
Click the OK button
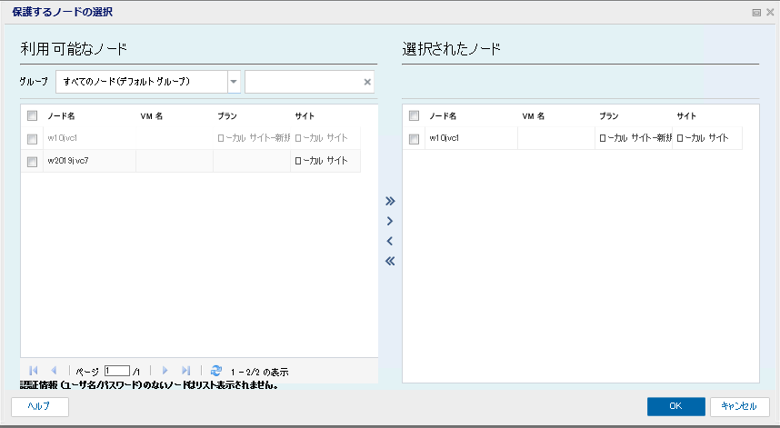coord(676,406)
